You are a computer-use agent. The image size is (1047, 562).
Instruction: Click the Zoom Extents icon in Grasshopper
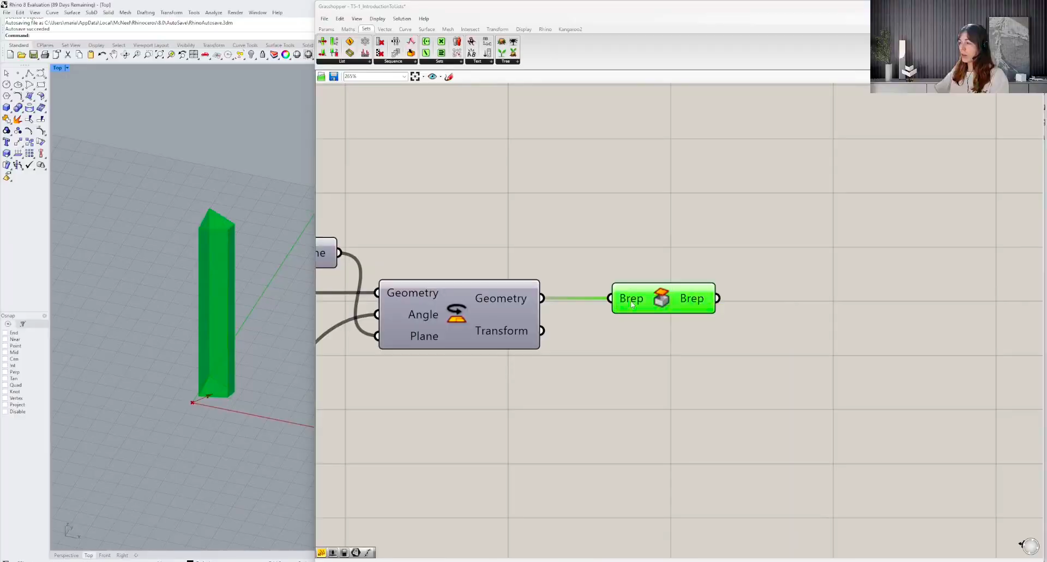click(415, 77)
